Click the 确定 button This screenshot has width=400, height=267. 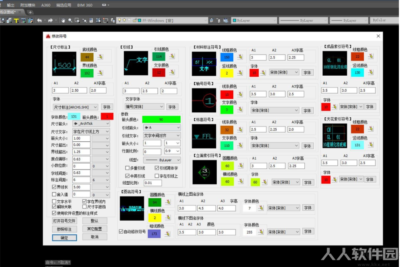coord(64,238)
